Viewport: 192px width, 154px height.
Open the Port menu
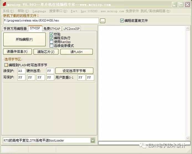point(74,11)
